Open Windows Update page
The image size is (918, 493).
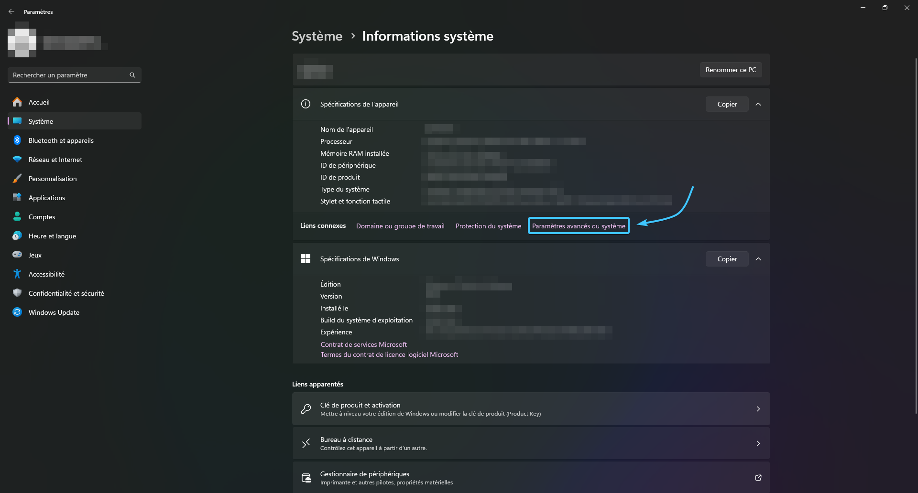(x=75, y=312)
